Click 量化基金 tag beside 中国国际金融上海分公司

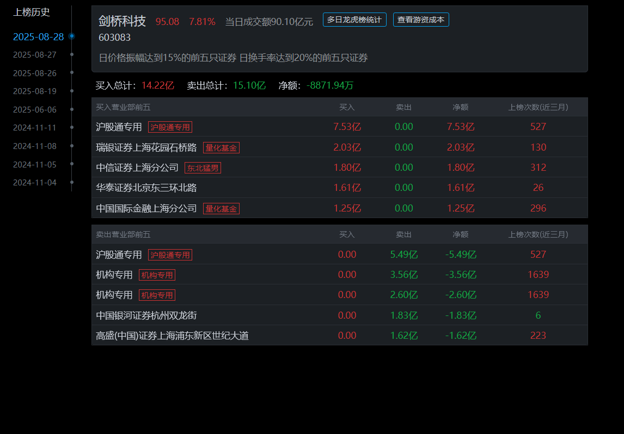pyautogui.click(x=221, y=208)
